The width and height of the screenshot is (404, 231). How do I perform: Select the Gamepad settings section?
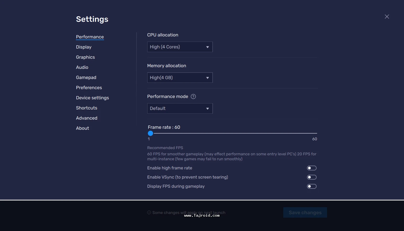click(86, 78)
